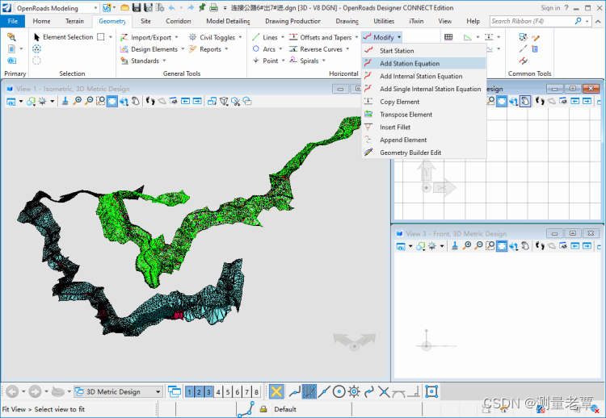
Task: Toggle view 1 button off
Action: click(x=189, y=392)
